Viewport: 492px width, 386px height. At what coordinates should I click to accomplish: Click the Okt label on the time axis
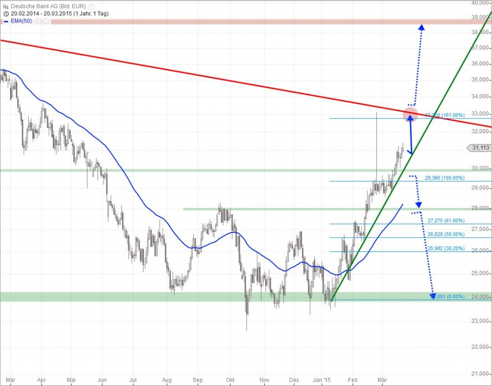pyautogui.click(x=232, y=379)
